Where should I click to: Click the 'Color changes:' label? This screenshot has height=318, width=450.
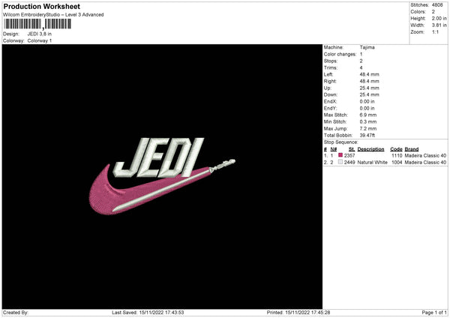tap(340, 54)
